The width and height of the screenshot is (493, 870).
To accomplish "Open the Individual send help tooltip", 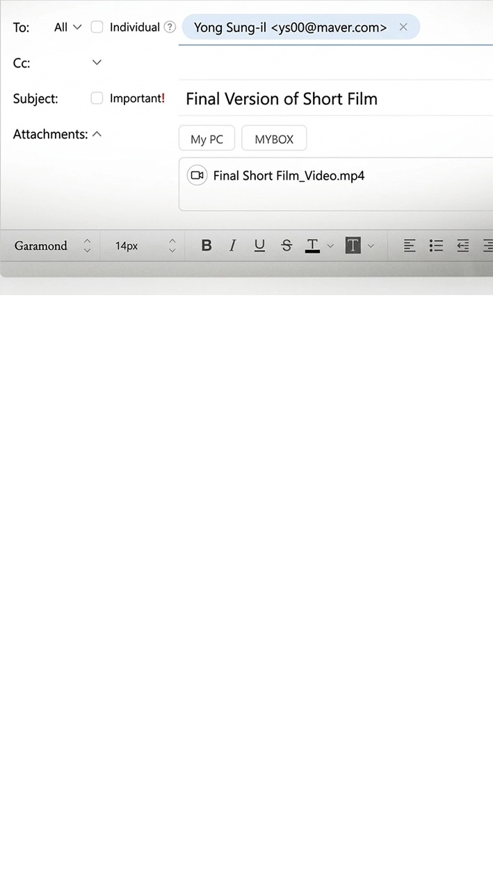I will coord(170,27).
